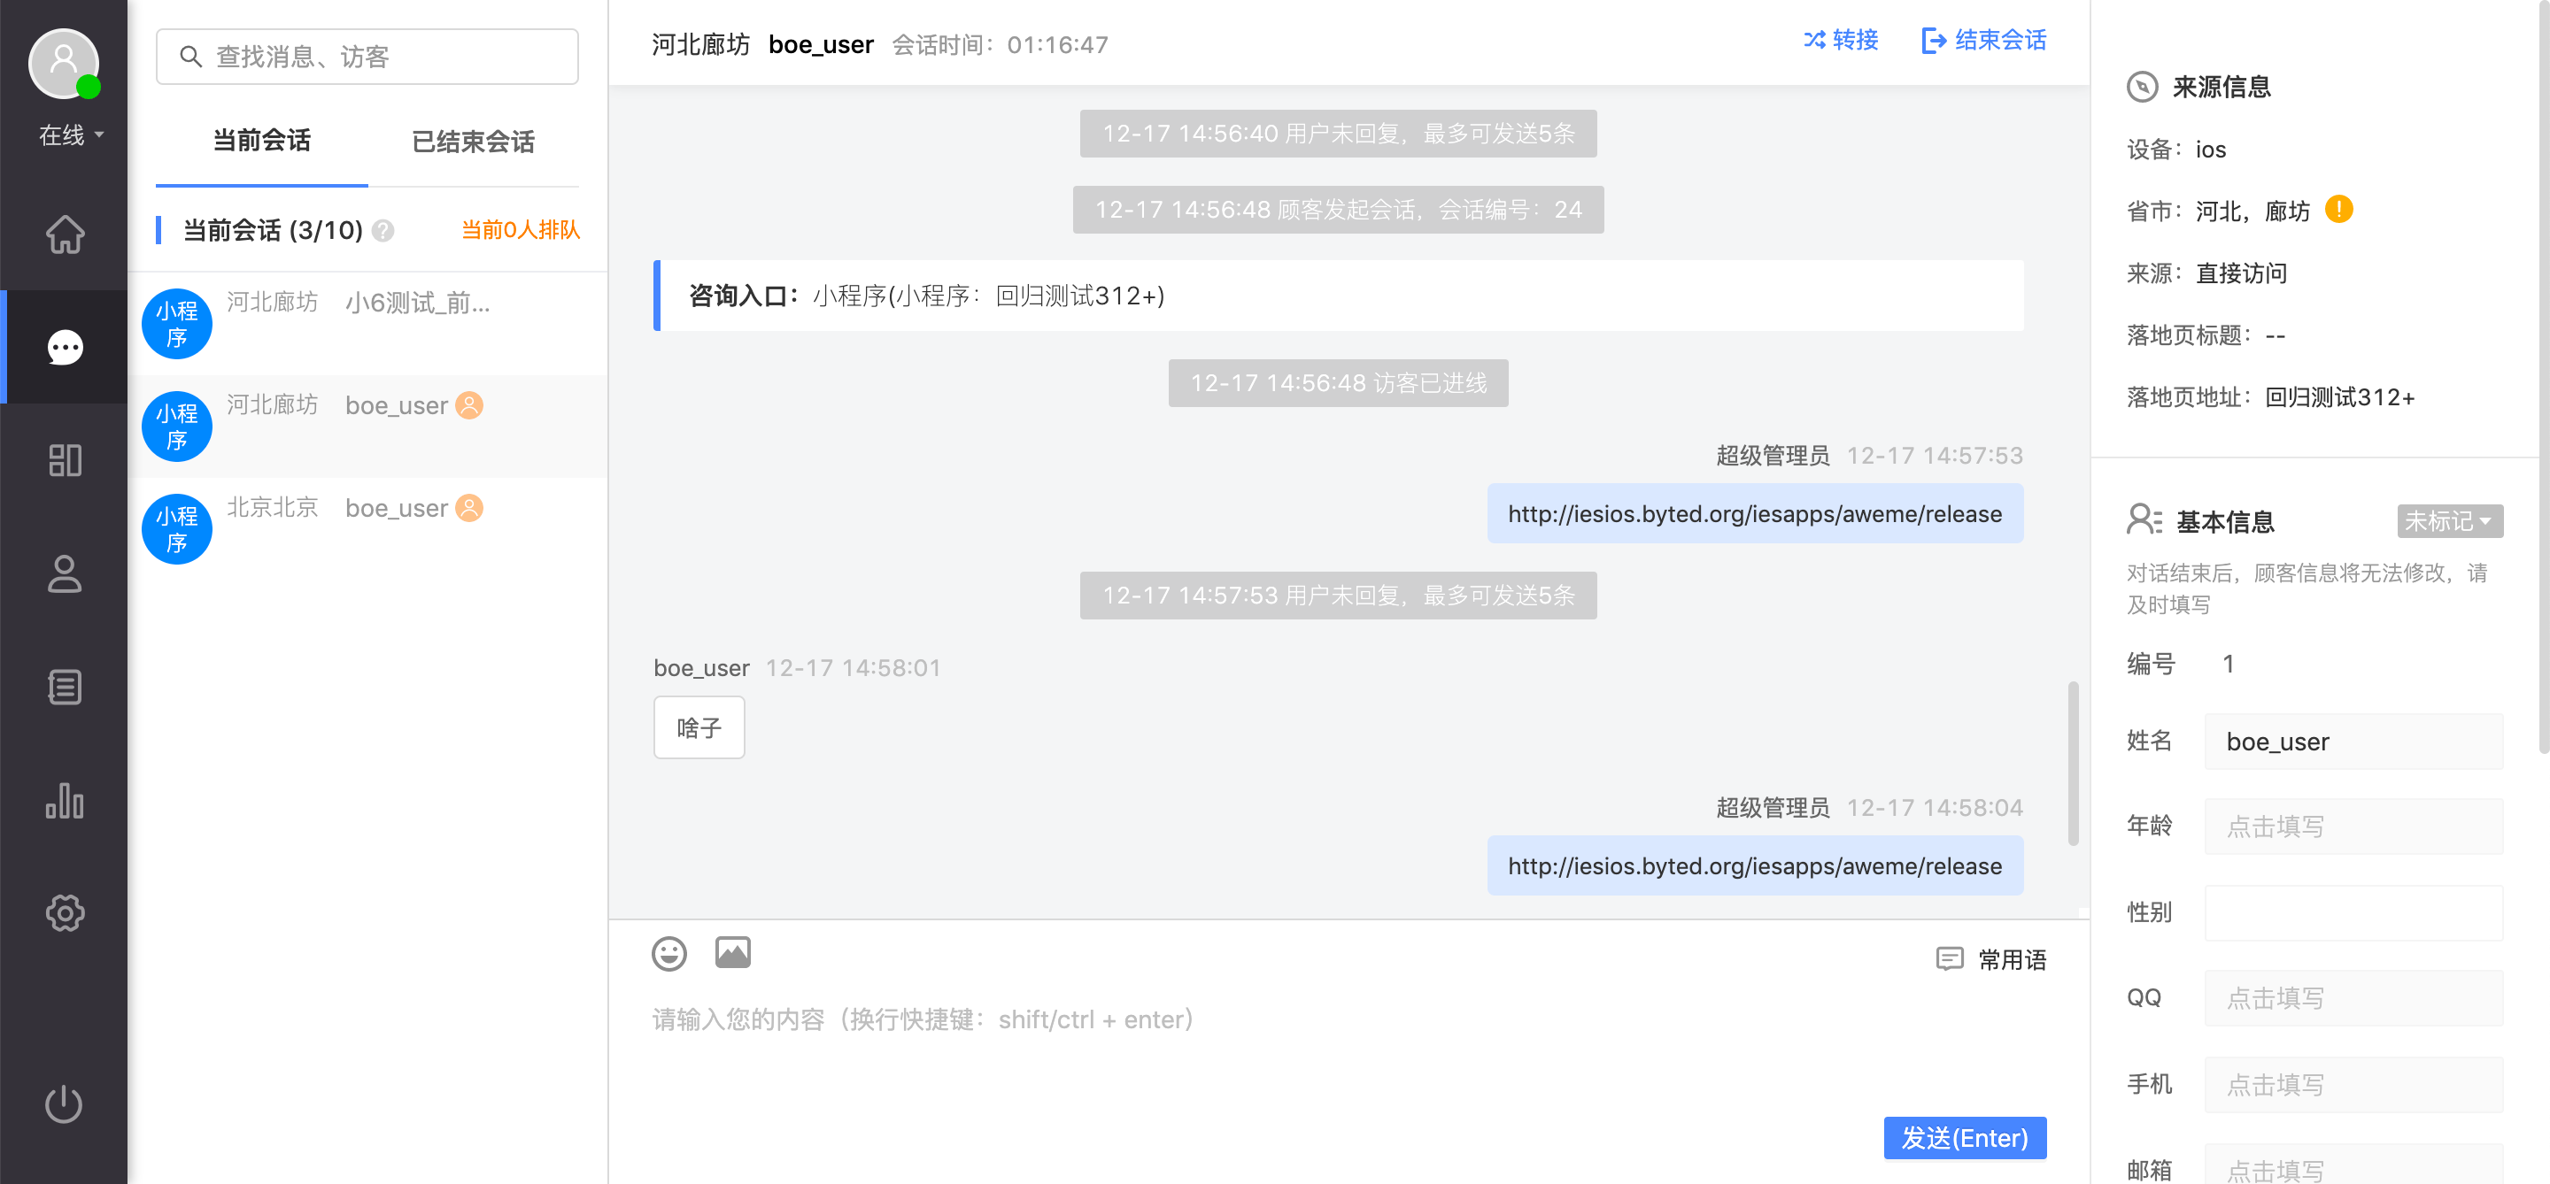The height and width of the screenshot is (1184, 2550).
Task: Open conversation 北京北京 boe_user
Action: point(367,529)
